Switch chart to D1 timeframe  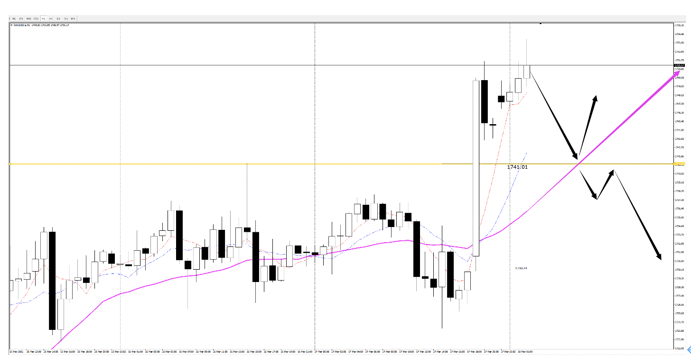pos(58,18)
